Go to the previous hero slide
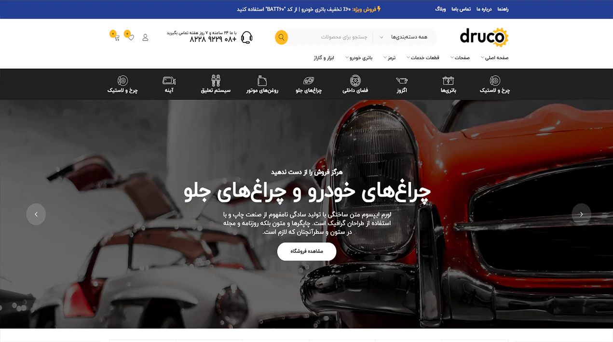613x342 pixels. pyautogui.click(x=36, y=214)
